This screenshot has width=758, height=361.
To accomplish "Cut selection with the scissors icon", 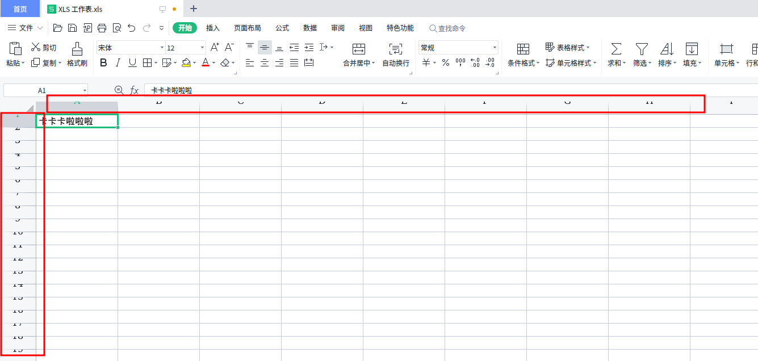I will tap(36, 48).
